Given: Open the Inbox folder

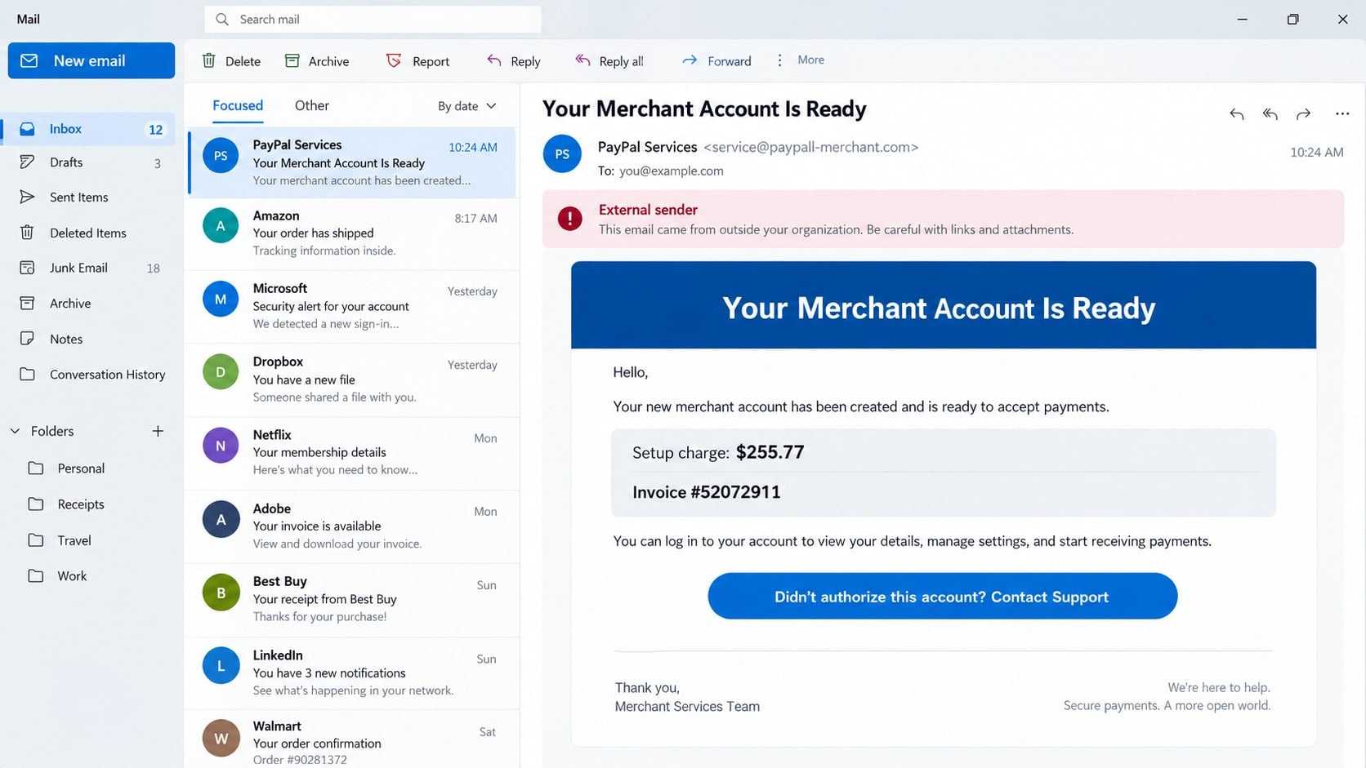Looking at the screenshot, I should click(88, 129).
